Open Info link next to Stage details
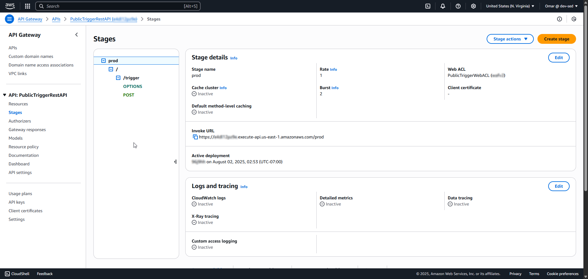This screenshot has height=279, width=588. click(234, 58)
